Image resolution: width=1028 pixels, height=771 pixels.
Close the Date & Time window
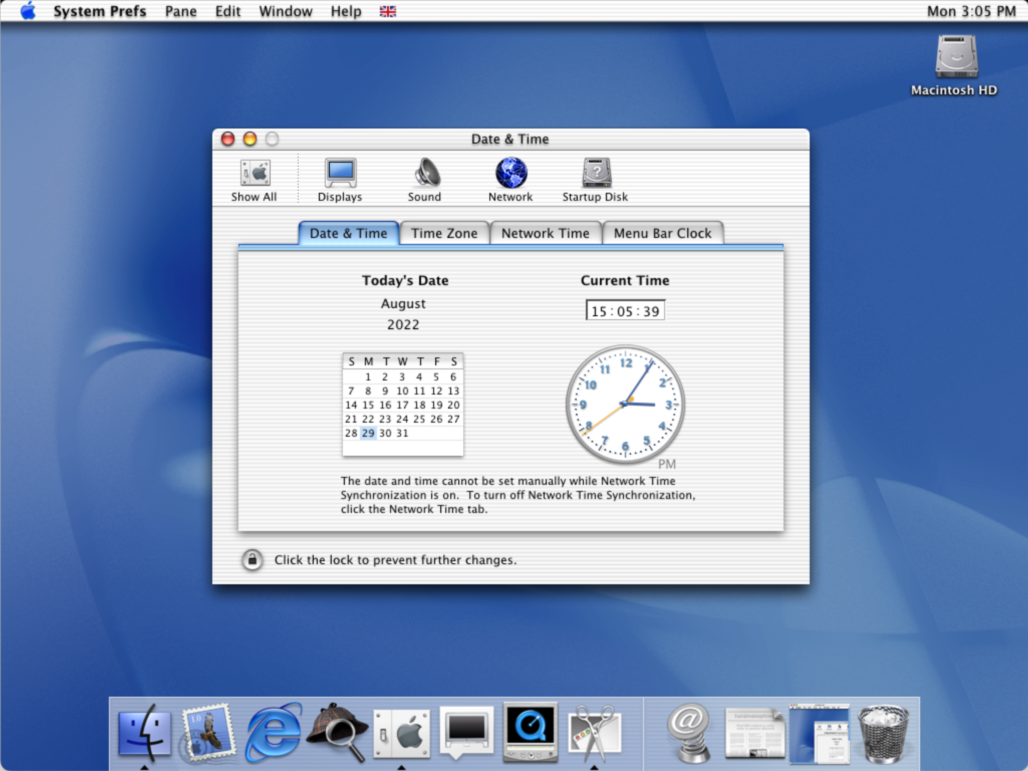[228, 139]
